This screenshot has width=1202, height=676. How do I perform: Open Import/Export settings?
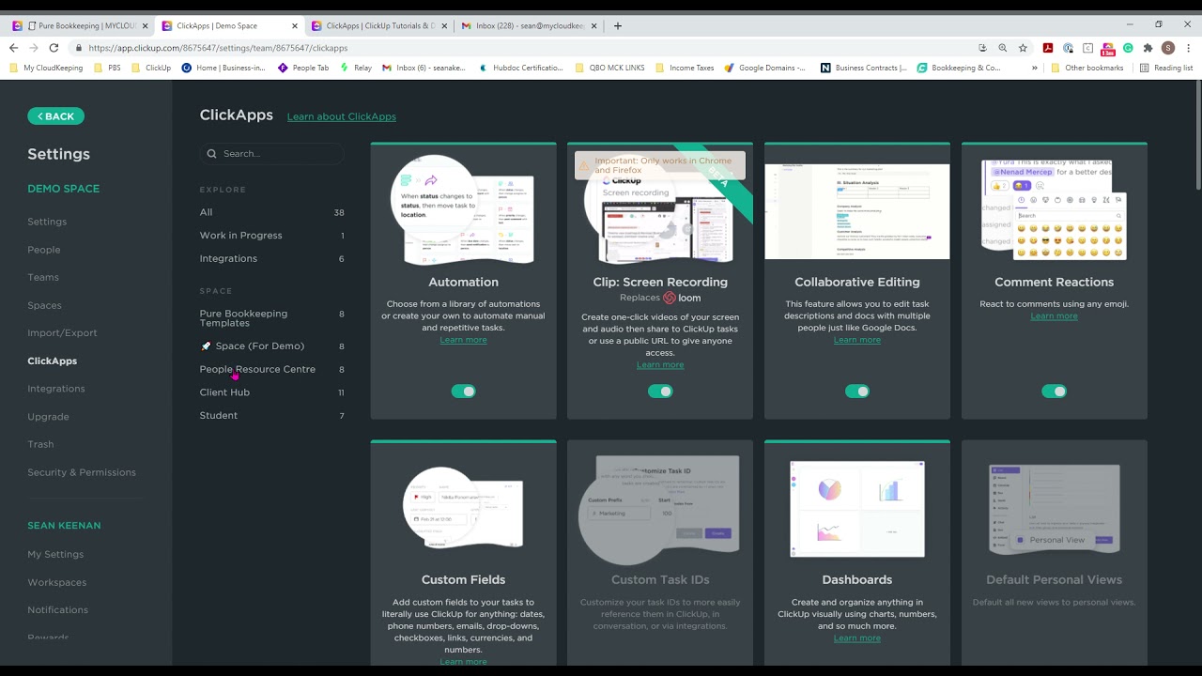62,332
